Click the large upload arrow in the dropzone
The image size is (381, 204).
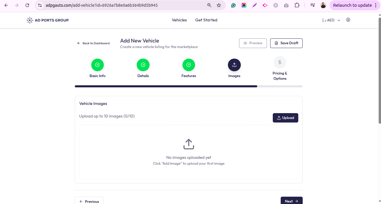tap(189, 144)
